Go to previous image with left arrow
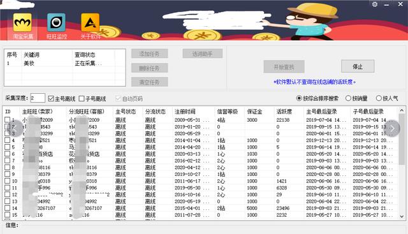 16,128
